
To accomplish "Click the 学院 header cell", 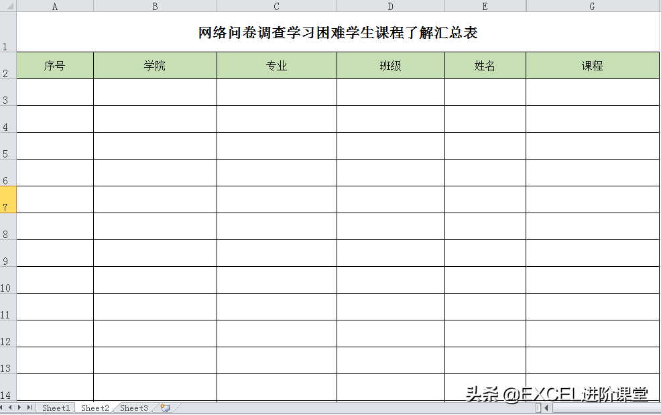I will [155, 66].
